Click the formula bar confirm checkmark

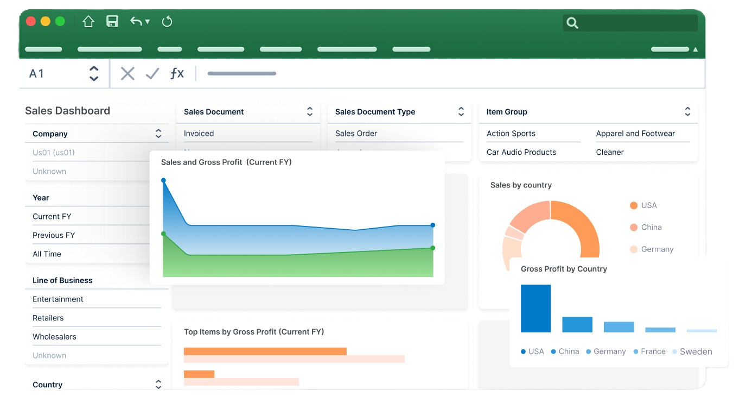[x=152, y=73]
